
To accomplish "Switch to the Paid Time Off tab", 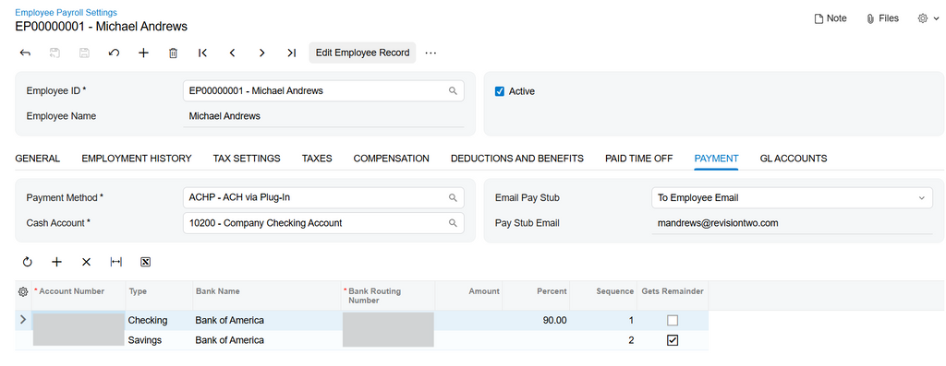I will click(x=639, y=159).
